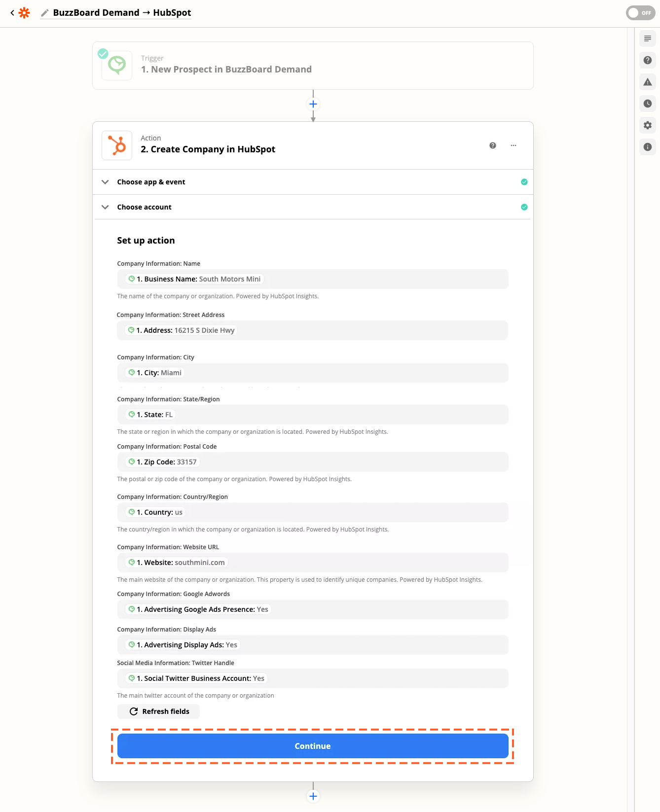This screenshot has height=812, width=660.
Task: Click the Zapier logo icon
Action: click(x=24, y=13)
